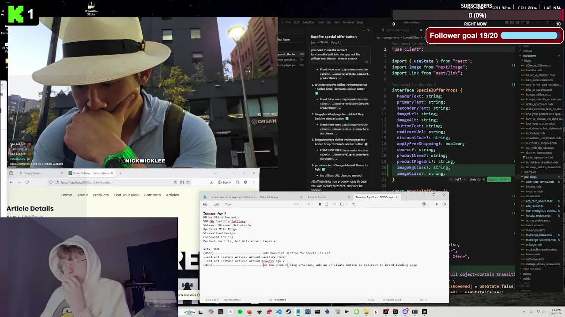Open VS Code Terminal menu
The height and width of the screenshot is (317, 565).
348,22
